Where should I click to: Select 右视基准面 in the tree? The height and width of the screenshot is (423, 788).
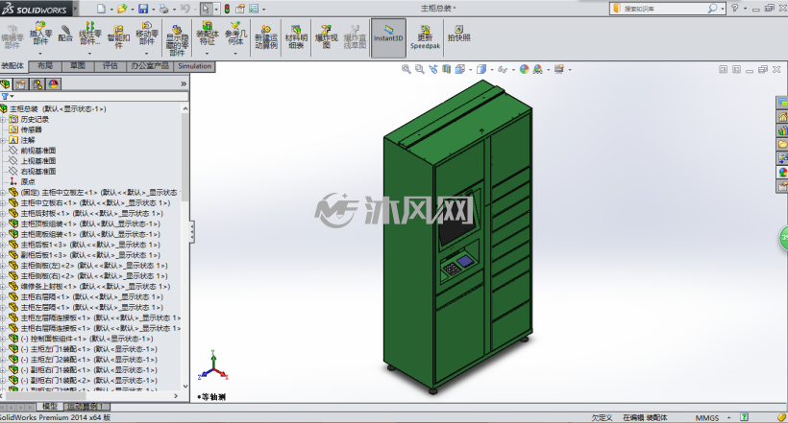tap(38, 172)
